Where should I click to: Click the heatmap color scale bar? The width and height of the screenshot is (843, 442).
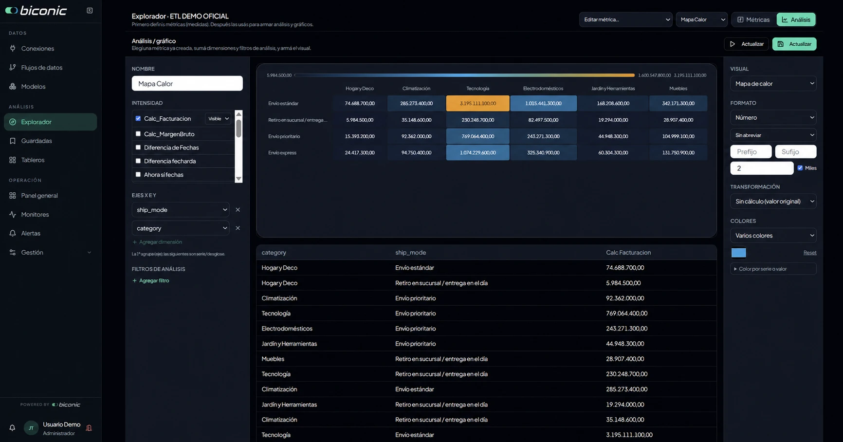click(x=465, y=75)
